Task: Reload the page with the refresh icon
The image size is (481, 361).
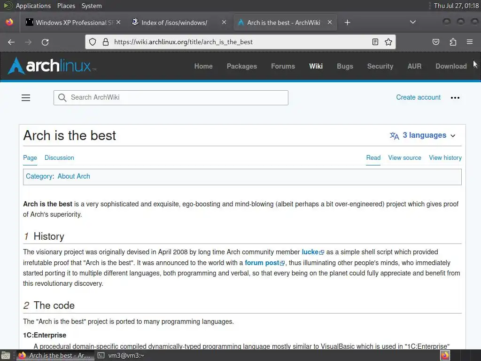Action: click(x=45, y=42)
